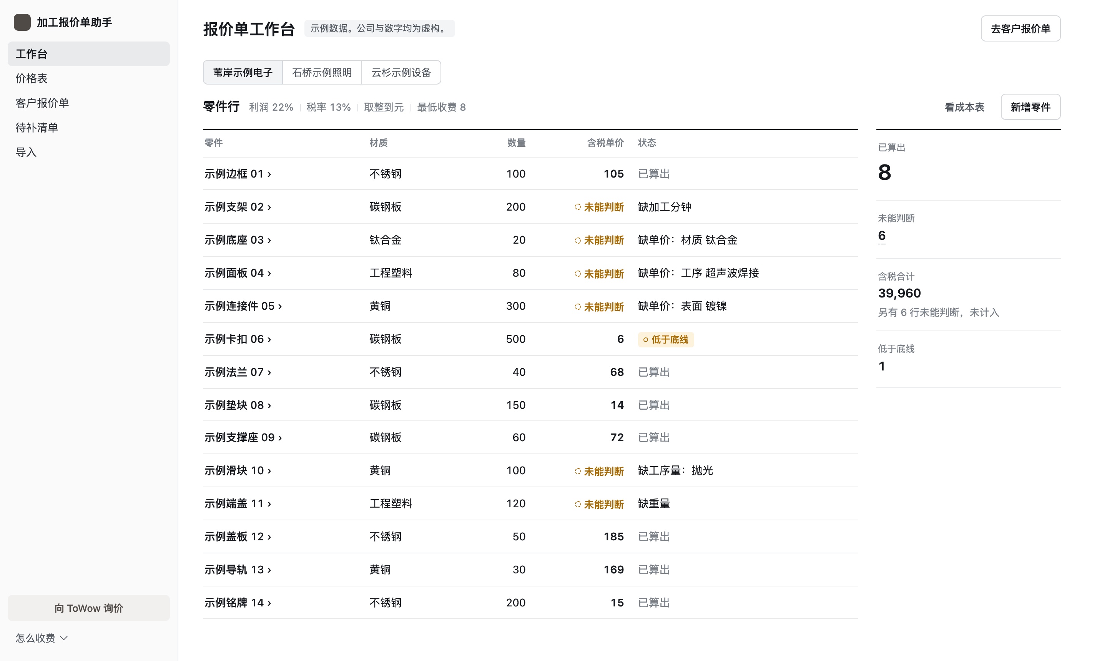Expand row 示例连接件 05
The height and width of the screenshot is (661, 1107).
(243, 306)
